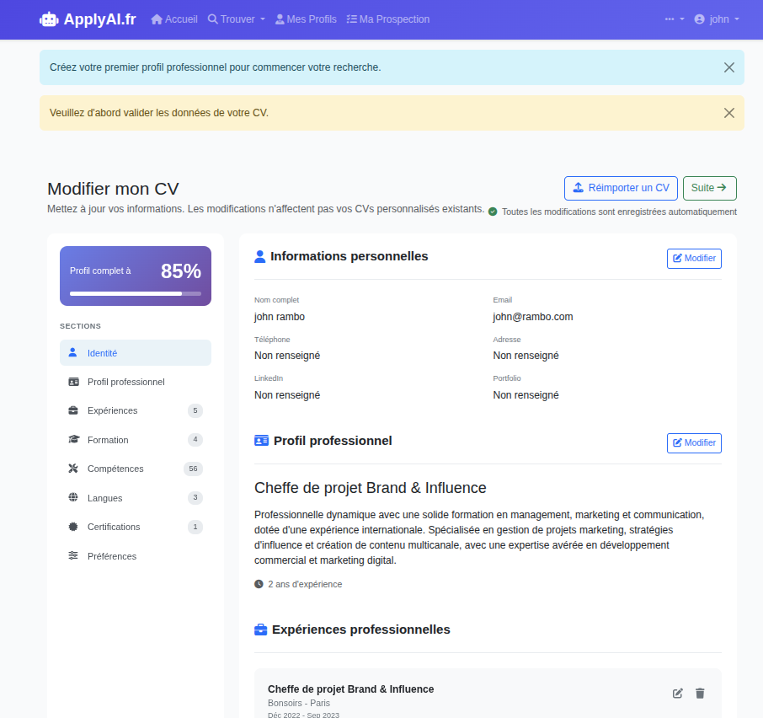The width and height of the screenshot is (763, 718).
Task: Click the pencil edit icon on the experience card
Action: (x=677, y=693)
